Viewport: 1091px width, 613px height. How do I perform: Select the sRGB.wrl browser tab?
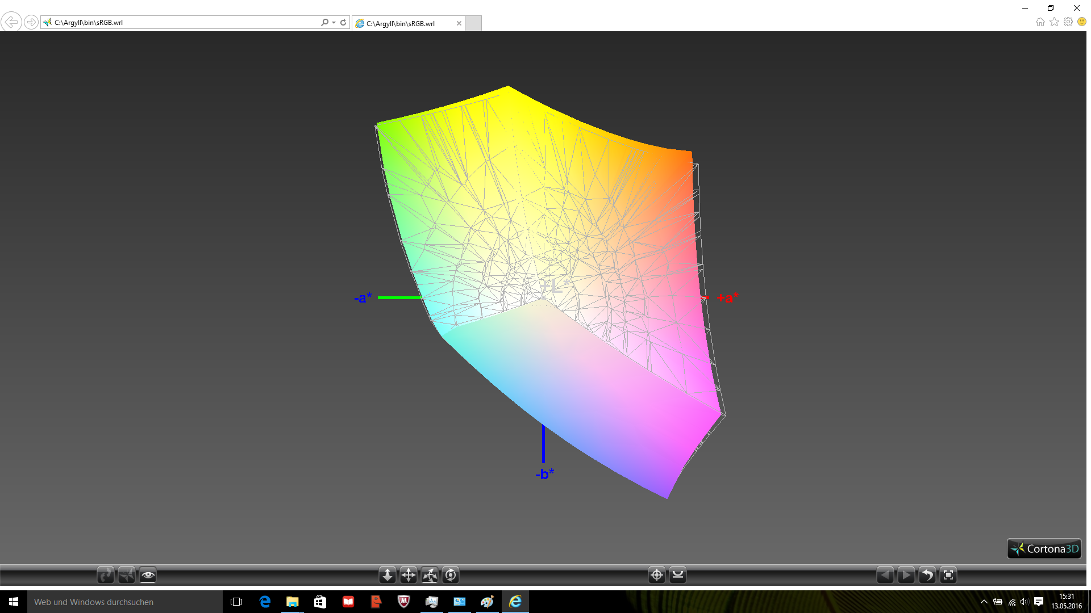click(401, 23)
